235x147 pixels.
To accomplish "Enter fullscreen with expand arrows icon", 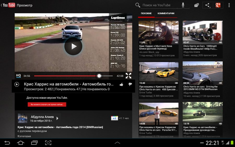I will pyautogui.click(x=128, y=76).
